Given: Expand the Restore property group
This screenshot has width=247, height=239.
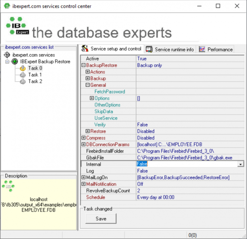Looking at the screenshot, I should (88, 131).
